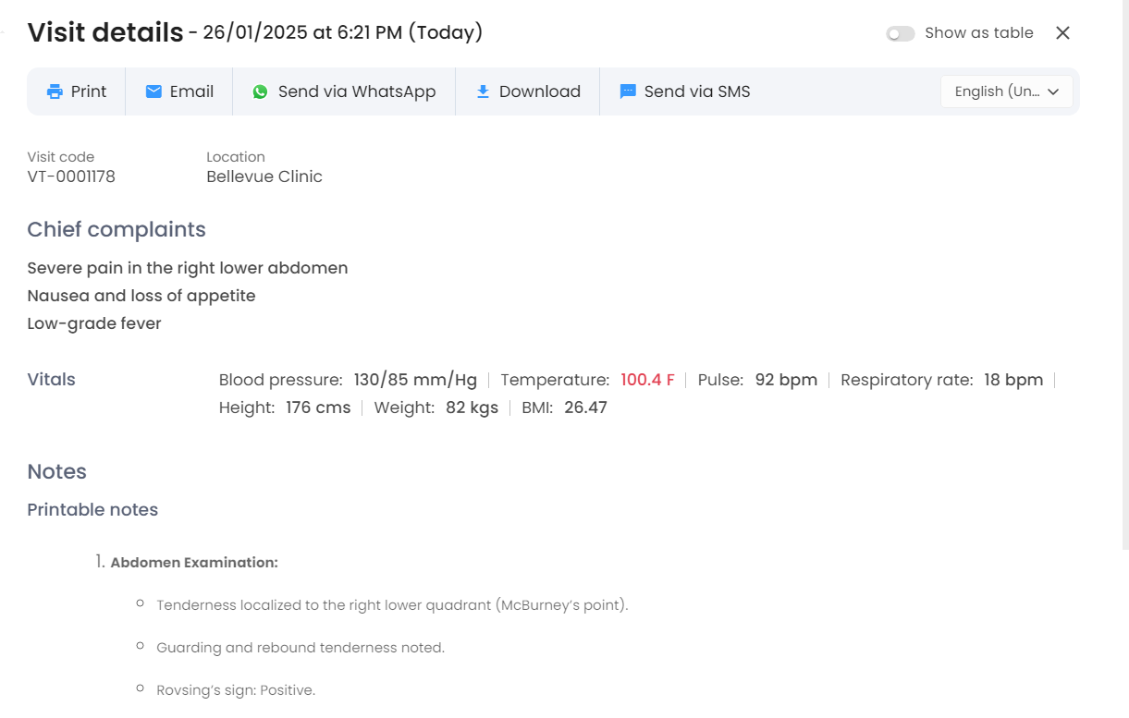
Task: Close the Visit details panel
Action: click(1062, 33)
